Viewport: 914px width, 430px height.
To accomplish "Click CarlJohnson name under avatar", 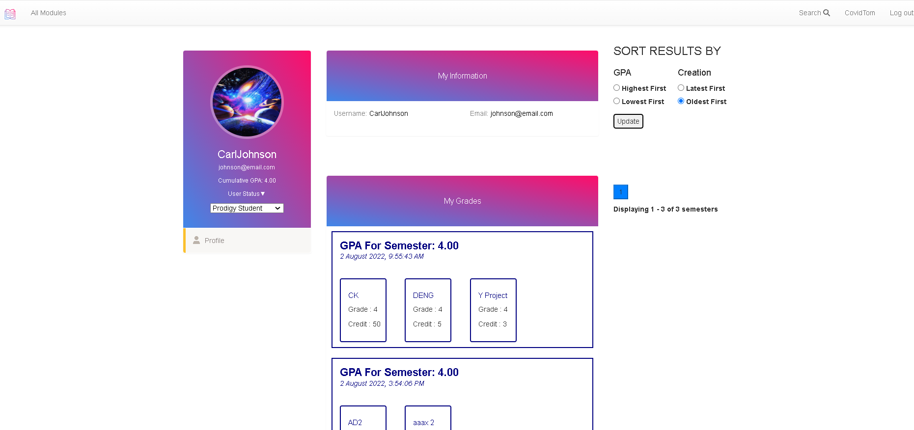I will coord(247,154).
